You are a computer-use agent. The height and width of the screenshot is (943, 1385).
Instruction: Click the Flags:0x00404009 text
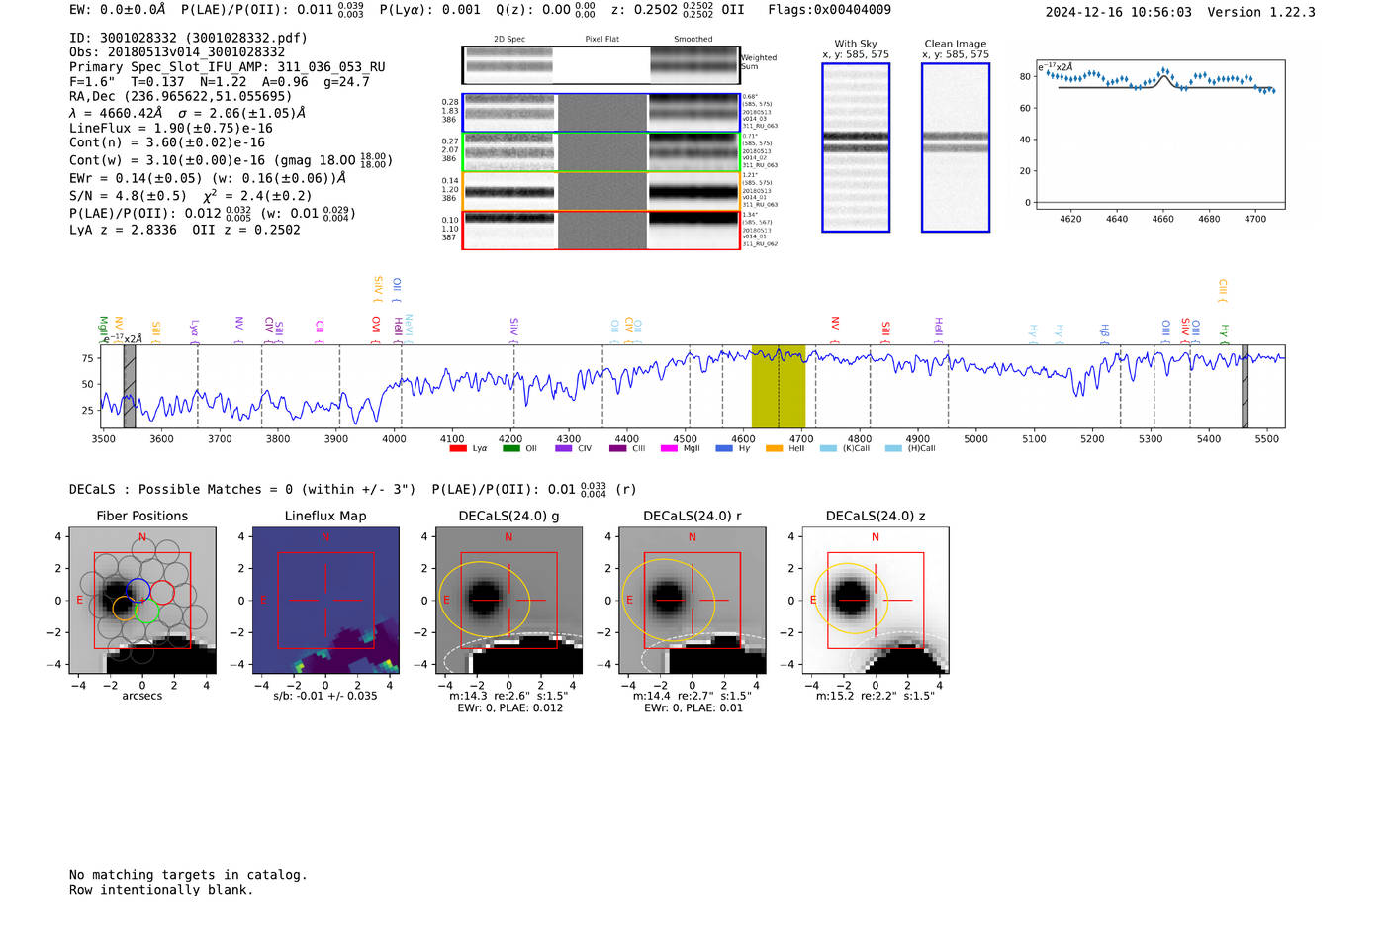tap(829, 10)
